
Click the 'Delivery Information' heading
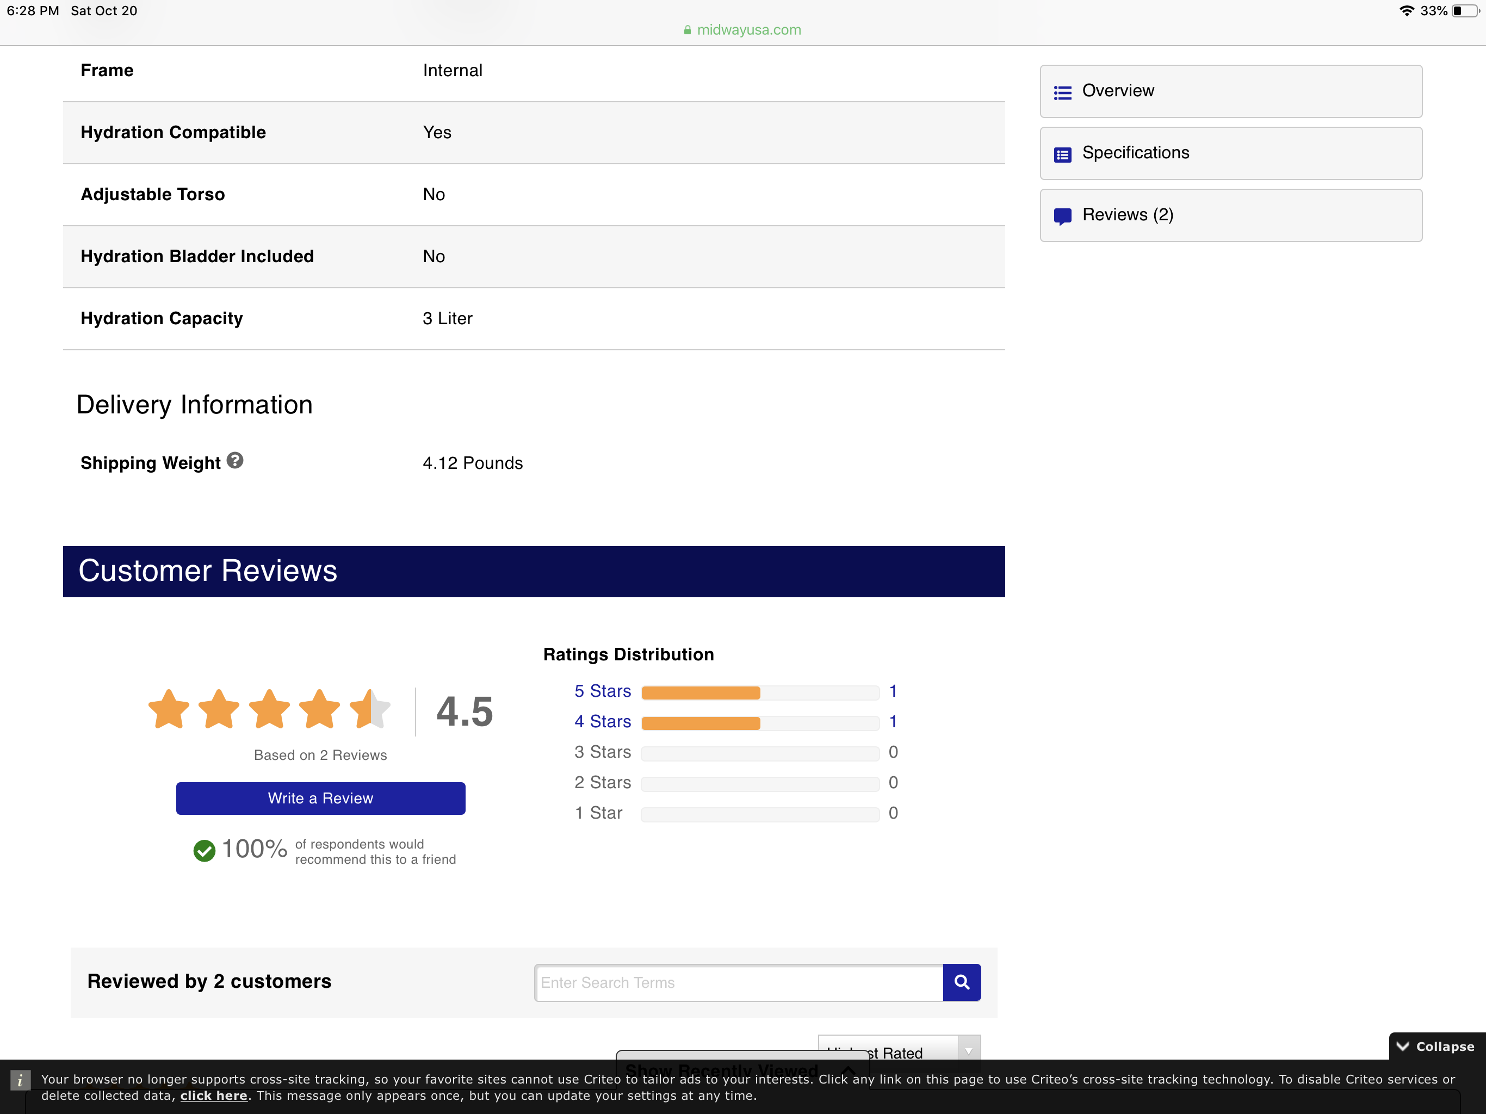pos(195,405)
